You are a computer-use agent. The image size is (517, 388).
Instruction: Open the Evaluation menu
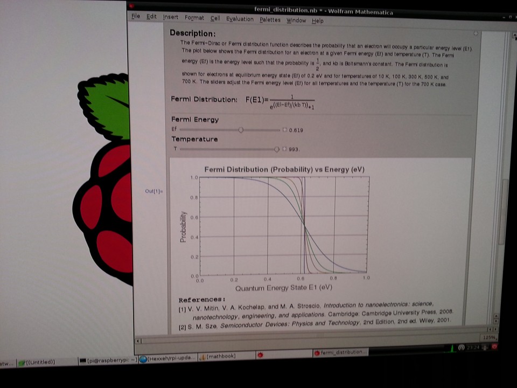point(240,19)
